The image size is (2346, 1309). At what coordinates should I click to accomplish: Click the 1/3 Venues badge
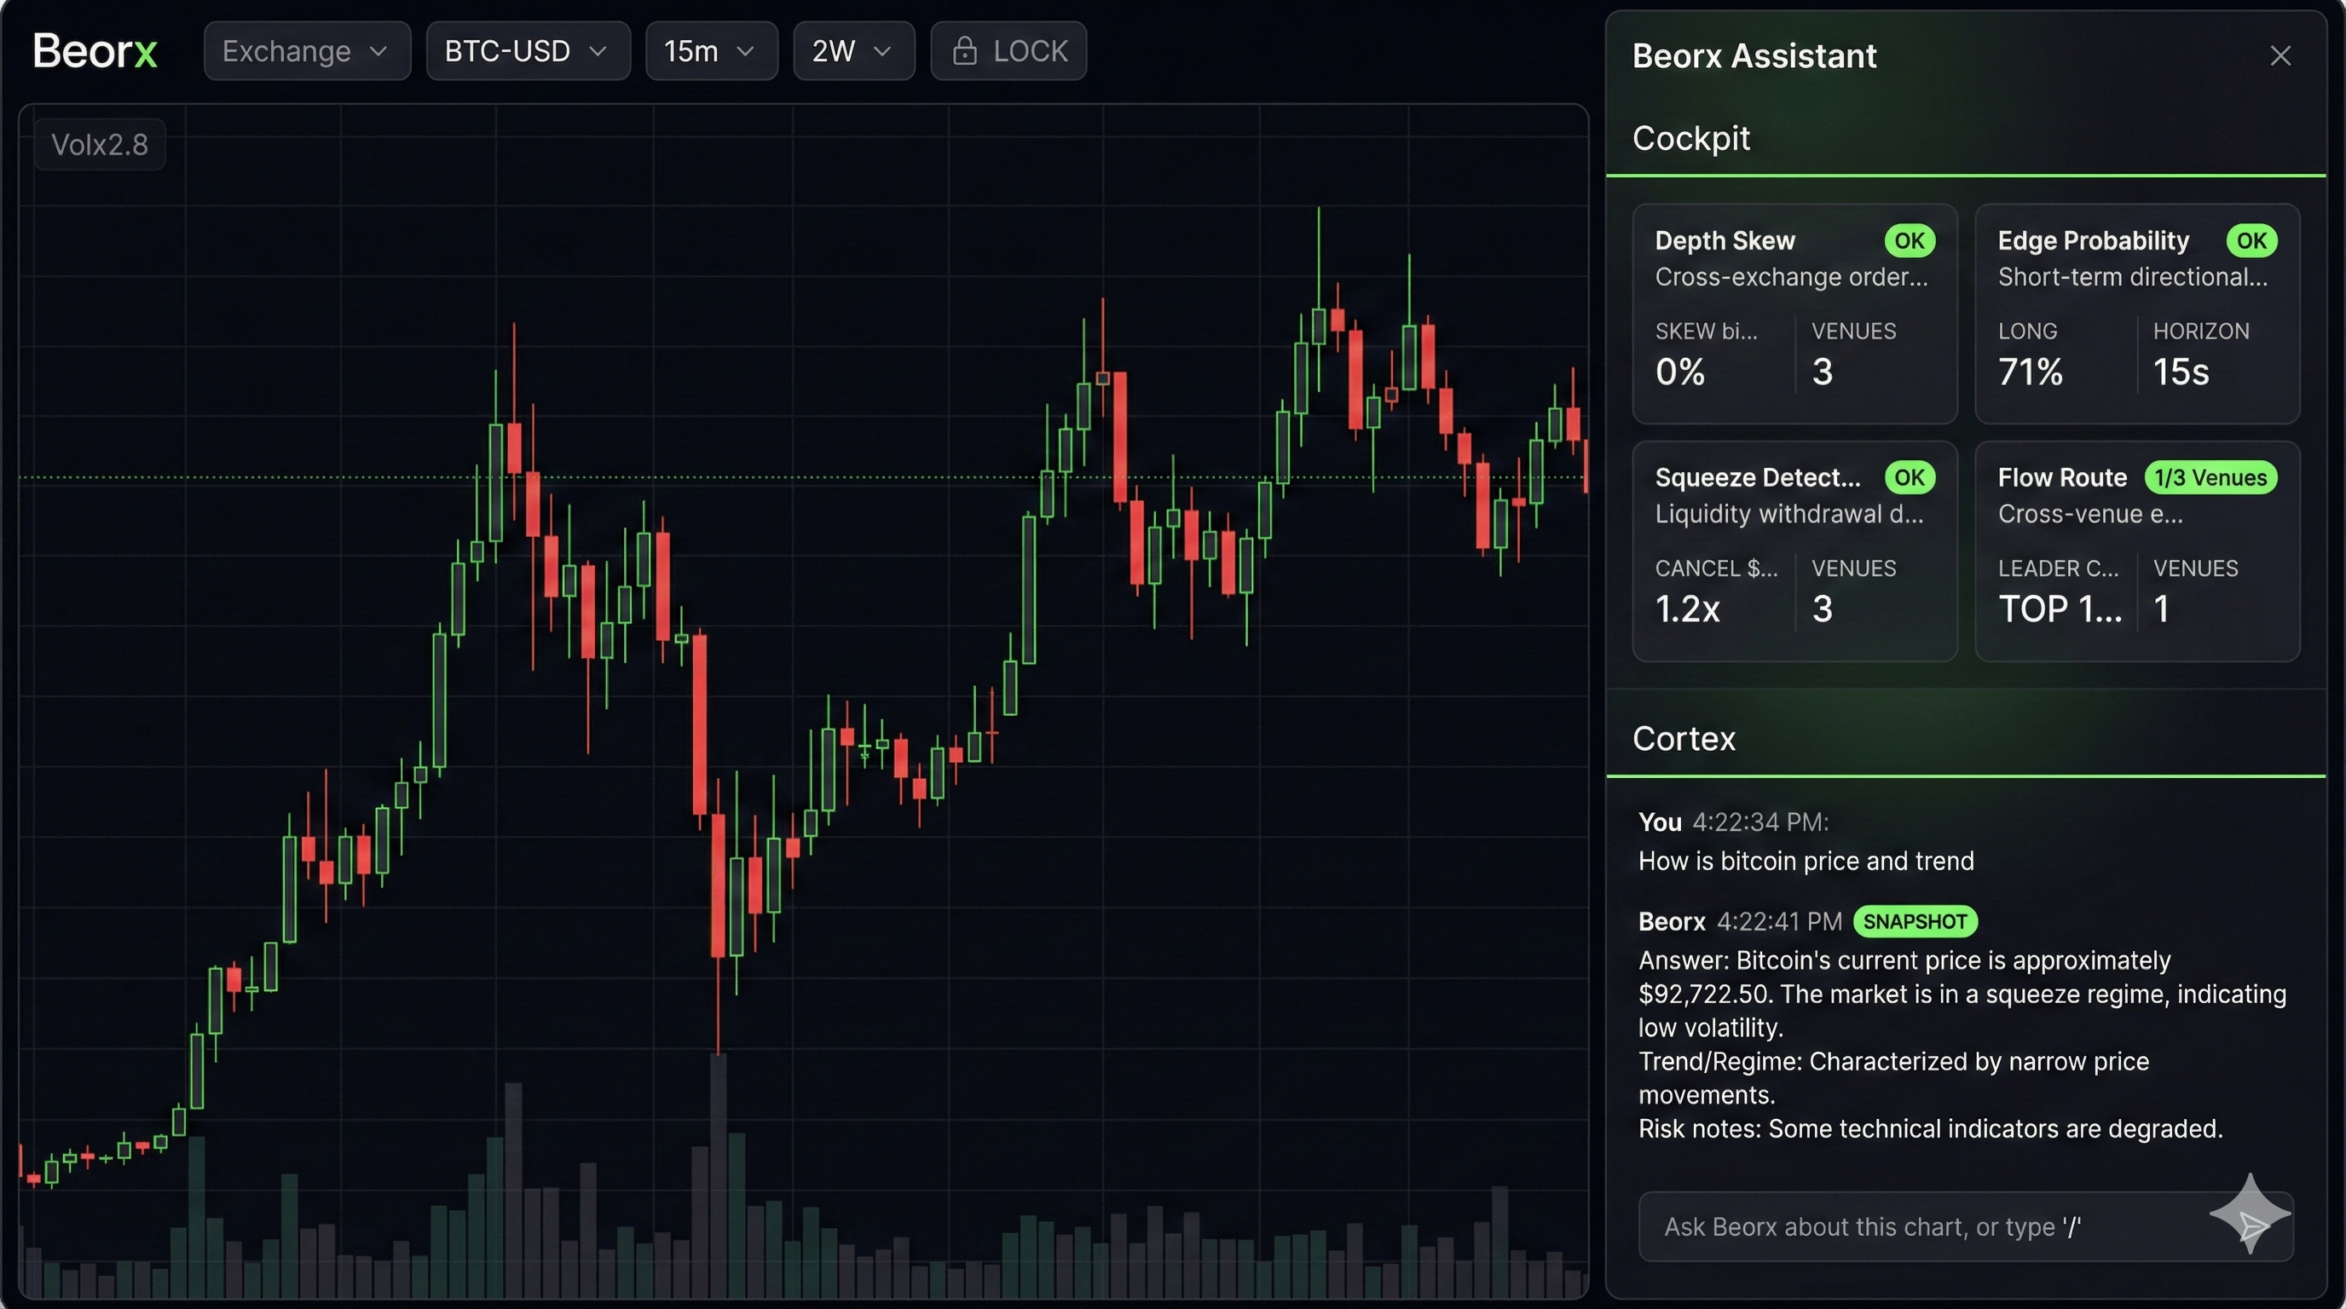click(x=2210, y=478)
